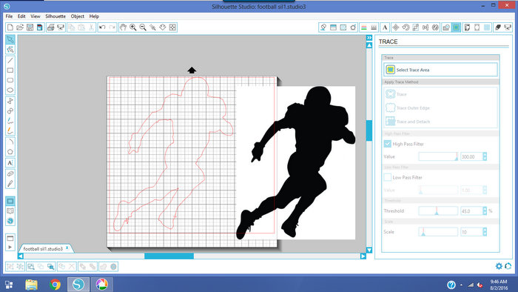Image resolution: width=518 pixels, height=292 pixels.
Task: Pick the Draw a Line tool
Action: point(10,61)
